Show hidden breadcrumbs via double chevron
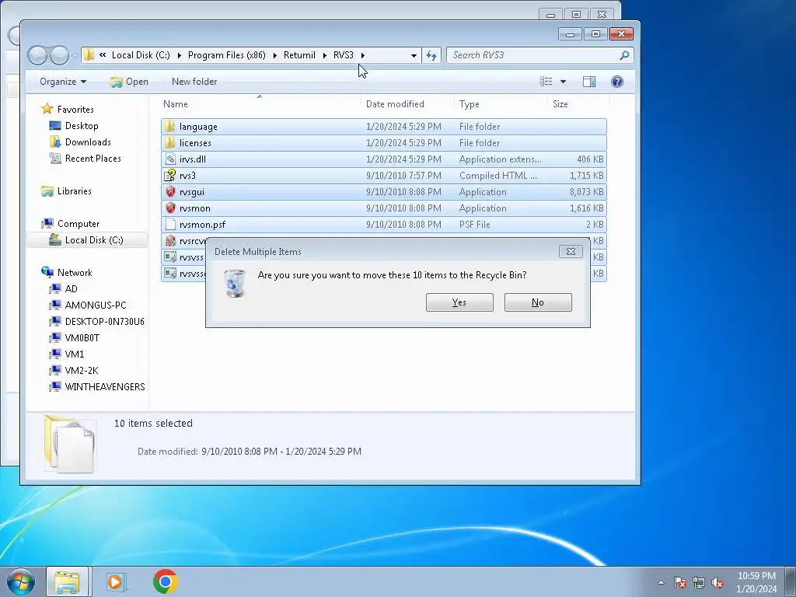 (103, 55)
